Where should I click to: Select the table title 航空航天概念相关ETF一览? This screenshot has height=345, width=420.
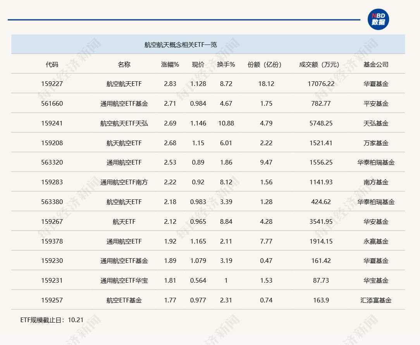point(181,45)
